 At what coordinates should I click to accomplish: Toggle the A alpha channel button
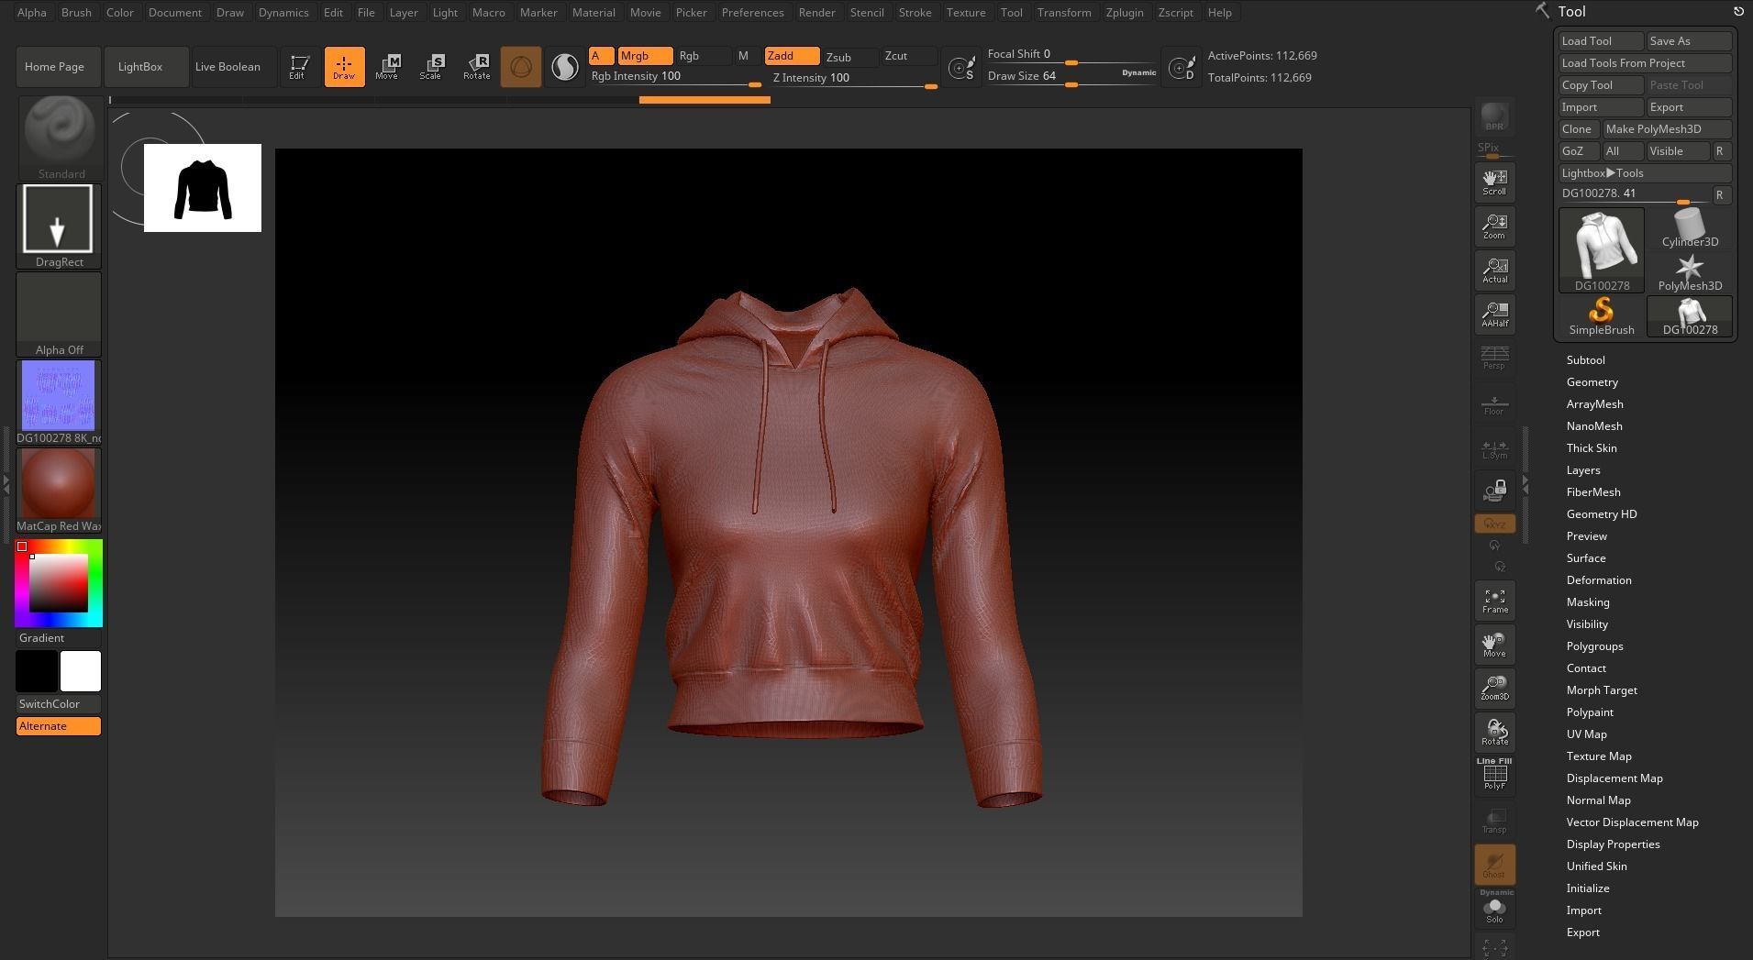pyautogui.click(x=601, y=56)
